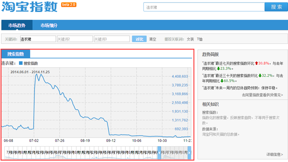The width and height of the screenshot is (288, 162).
Task: Click the date range label 2014.06.01 - 2014.11.25
Action: tap(30, 72)
